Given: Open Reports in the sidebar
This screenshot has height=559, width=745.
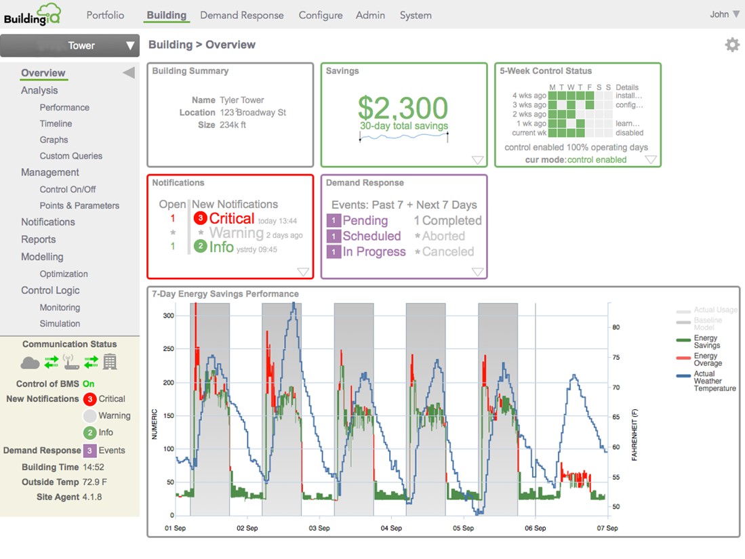Looking at the screenshot, I should pyautogui.click(x=39, y=239).
